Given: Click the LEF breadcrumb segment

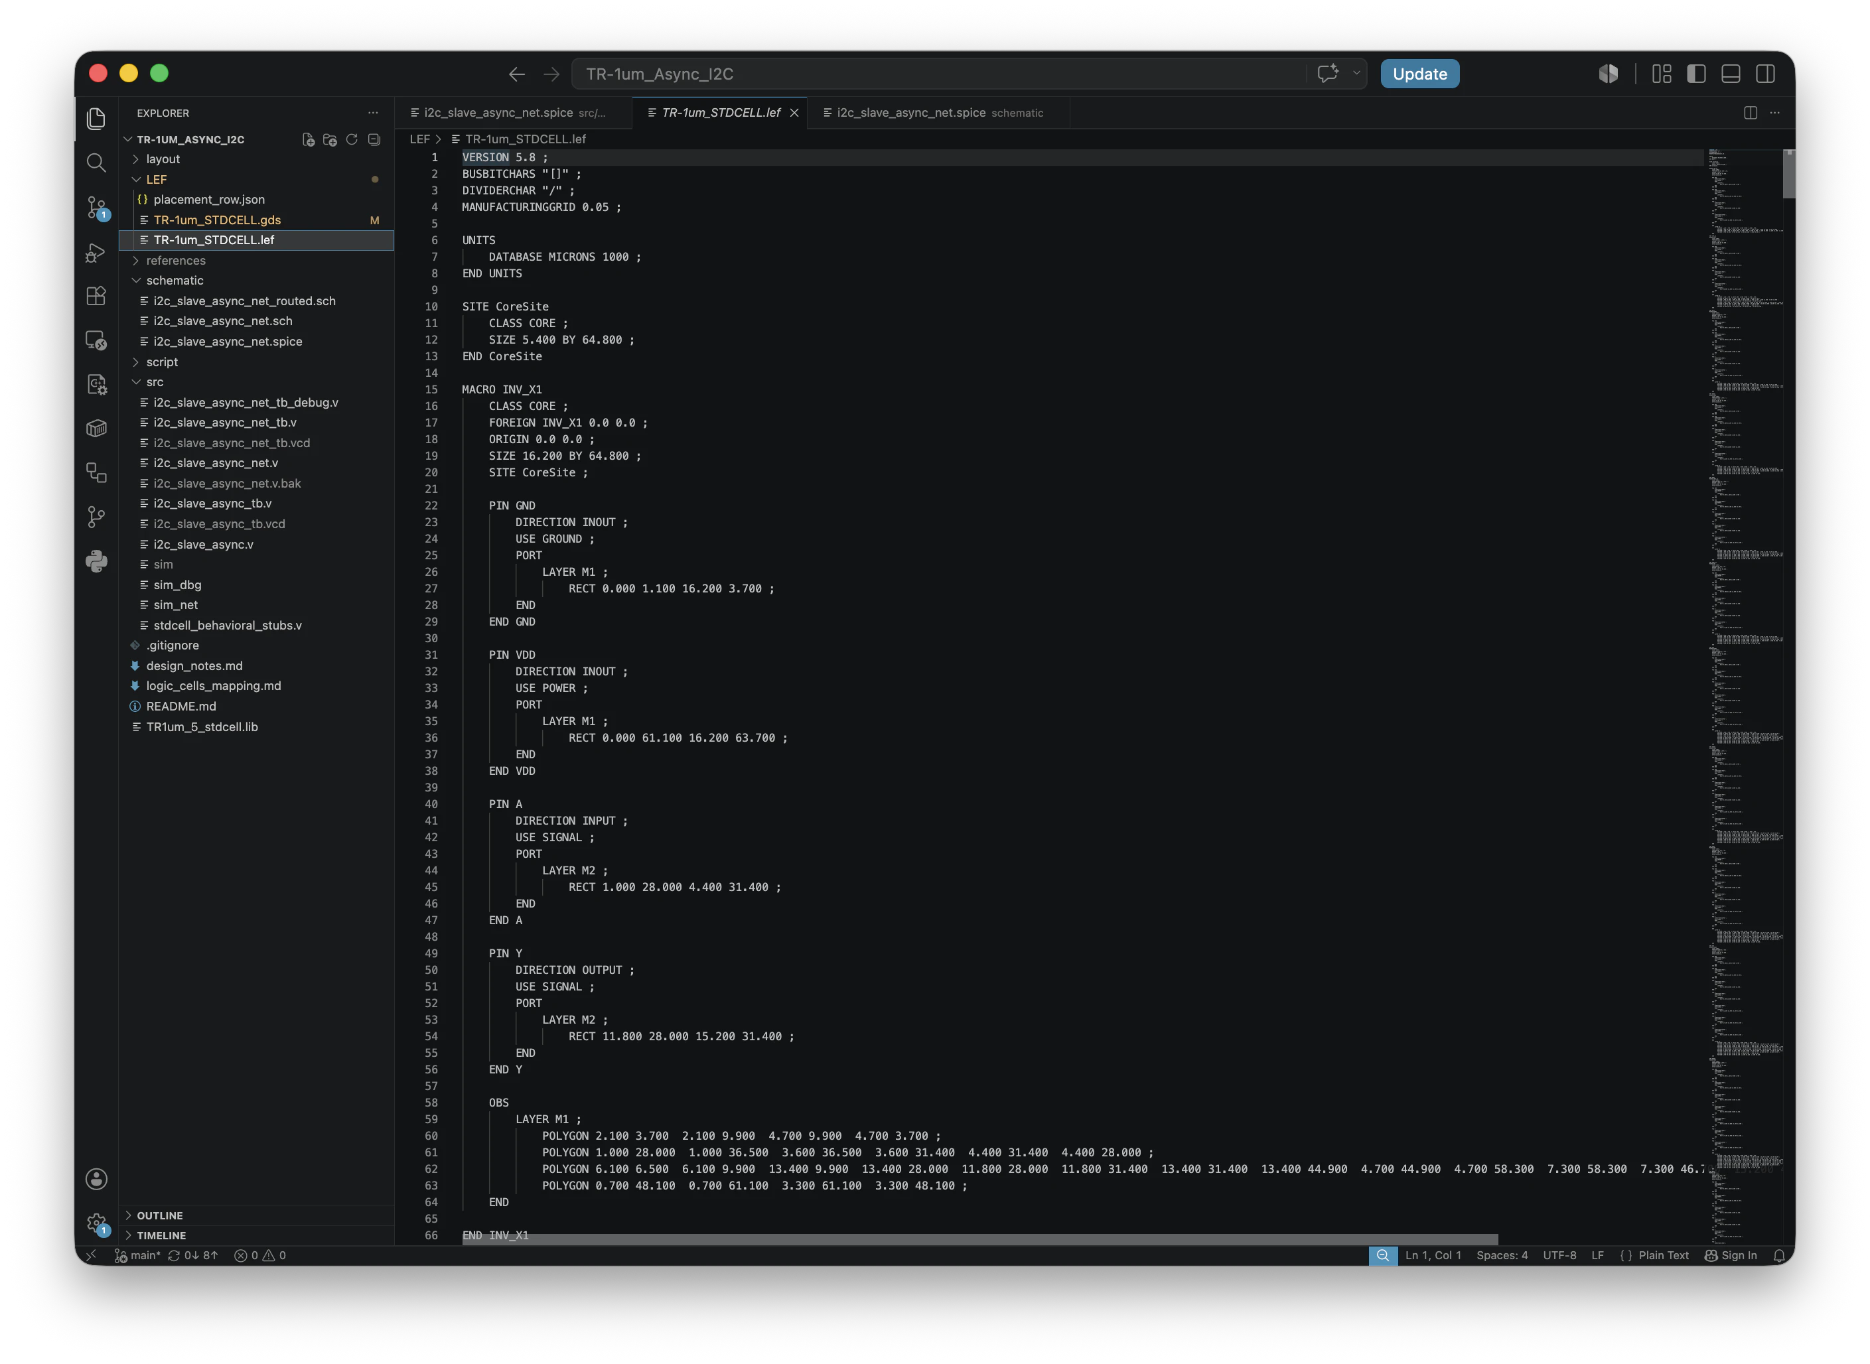Looking at the screenshot, I should click(x=419, y=139).
